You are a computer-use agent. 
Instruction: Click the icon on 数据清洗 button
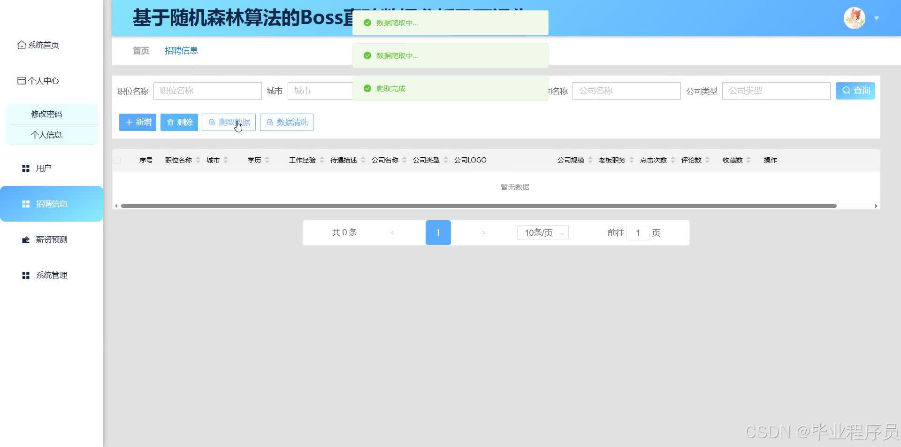tap(270, 123)
